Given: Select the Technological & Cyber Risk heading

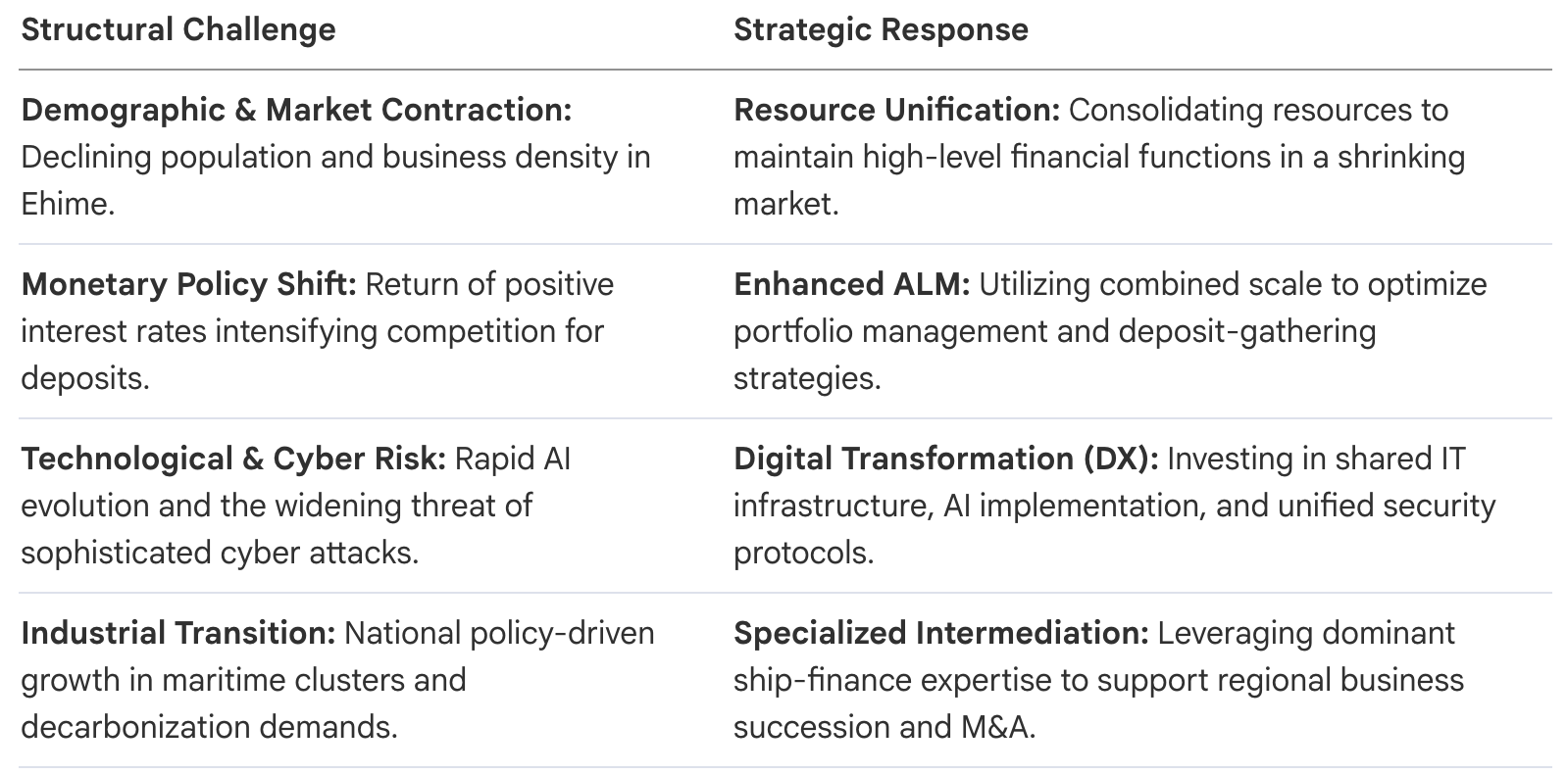Looking at the screenshot, I should click(233, 459).
